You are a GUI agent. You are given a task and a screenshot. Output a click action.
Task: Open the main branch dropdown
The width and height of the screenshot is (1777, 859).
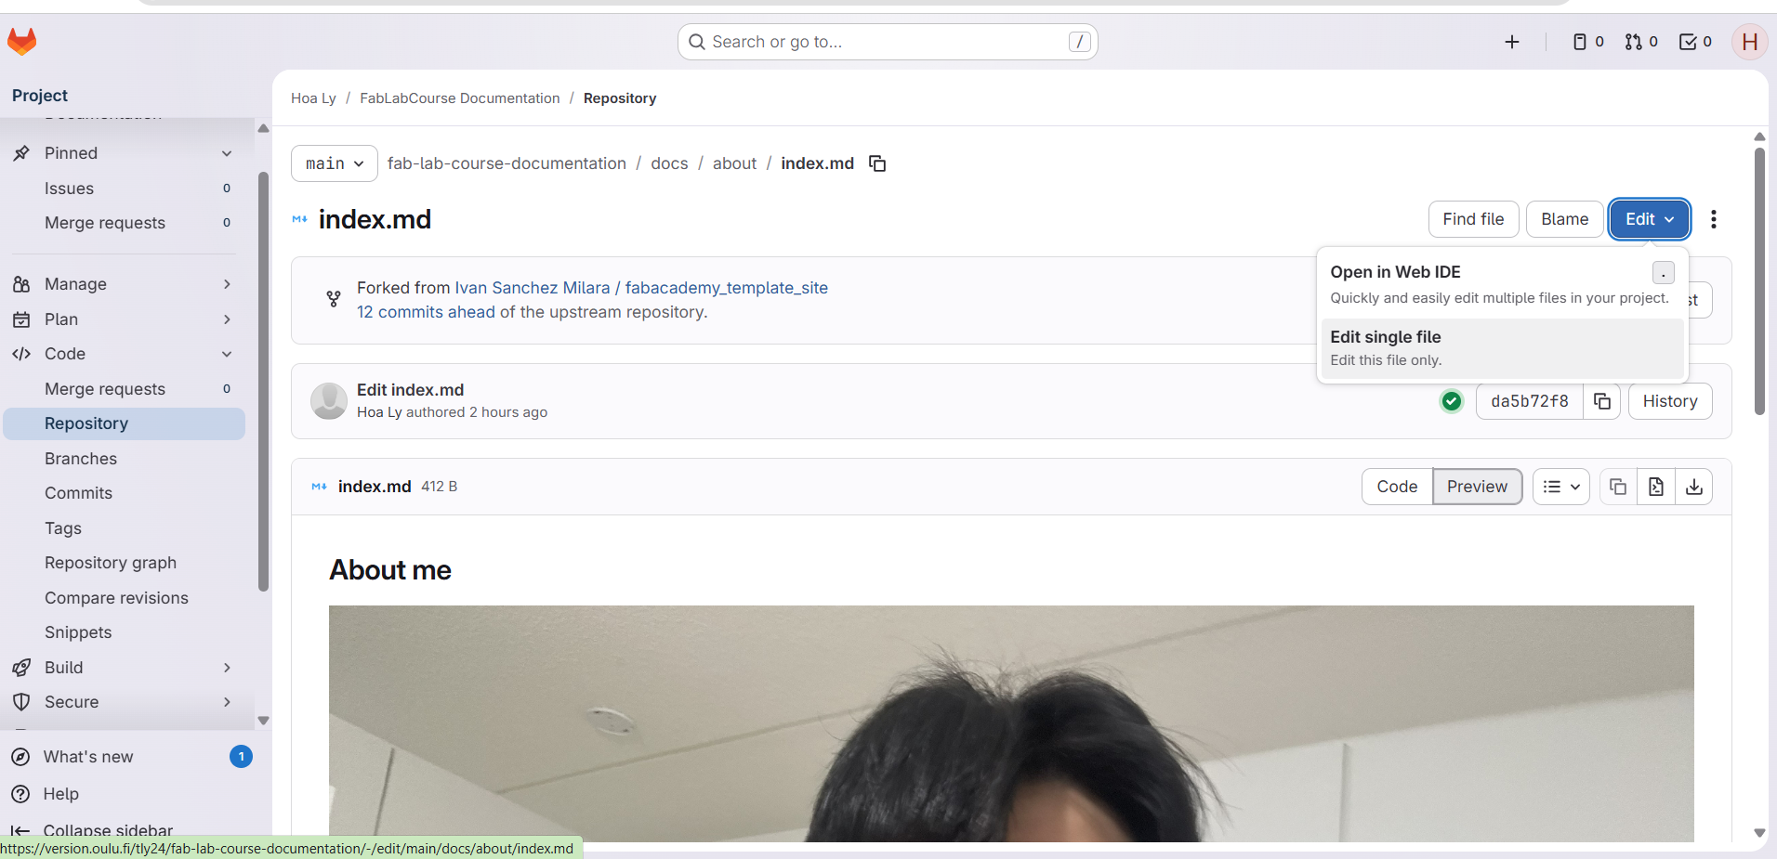click(334, 163)
